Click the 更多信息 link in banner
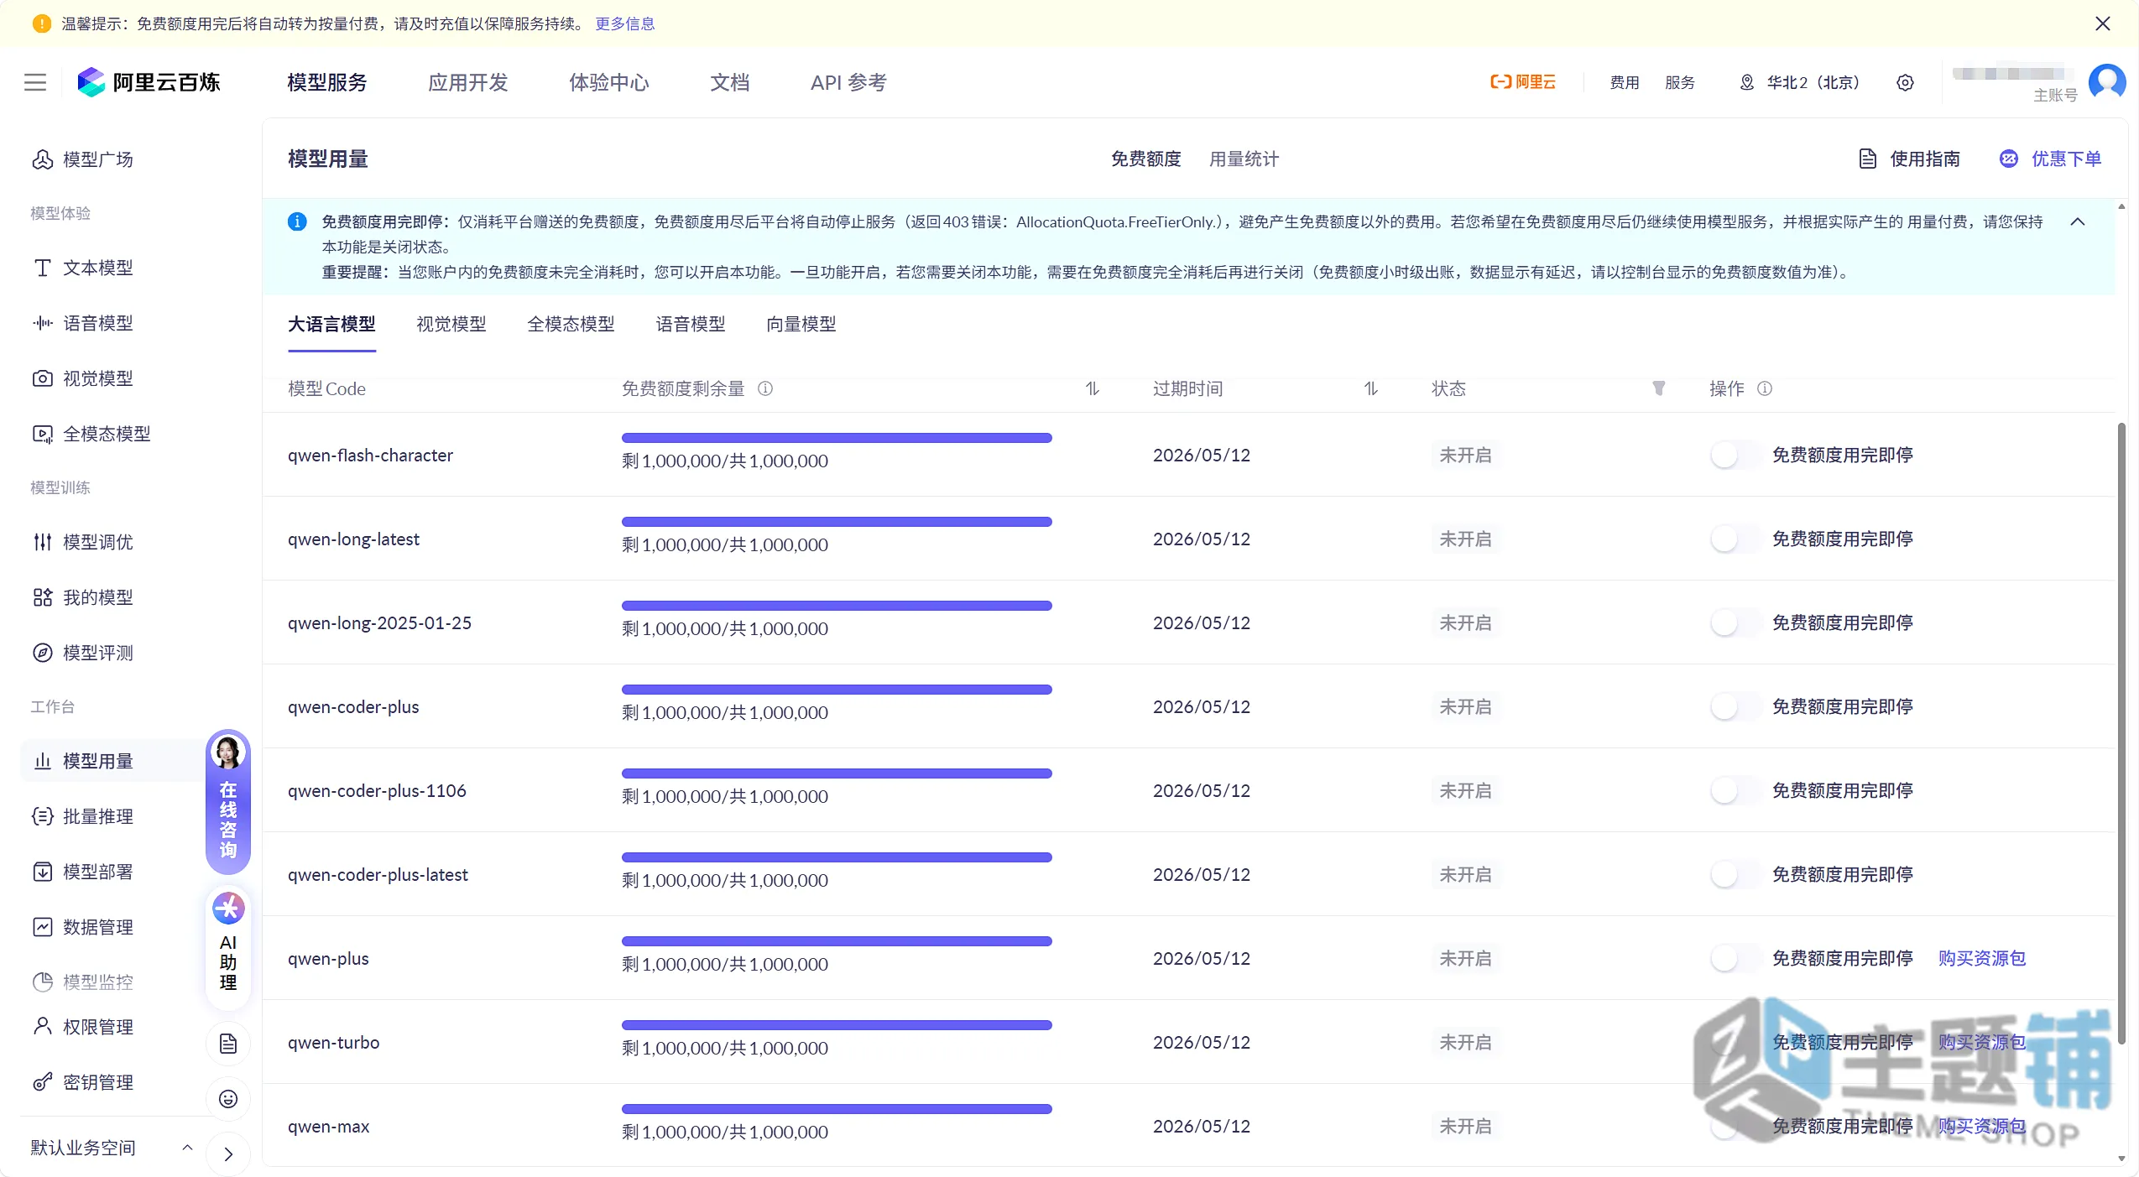 coord(625,23)
